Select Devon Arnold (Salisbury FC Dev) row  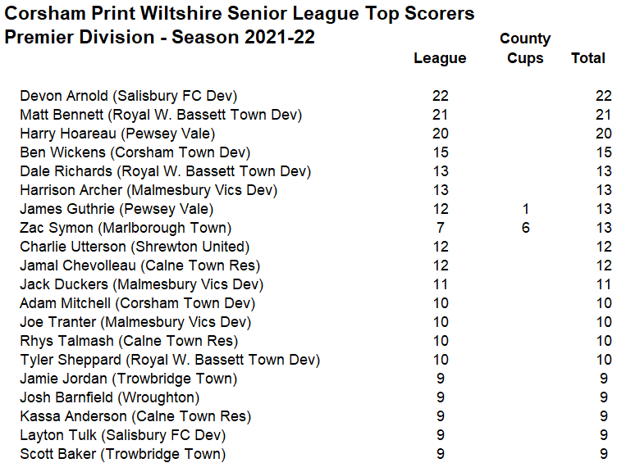[316, 96]
